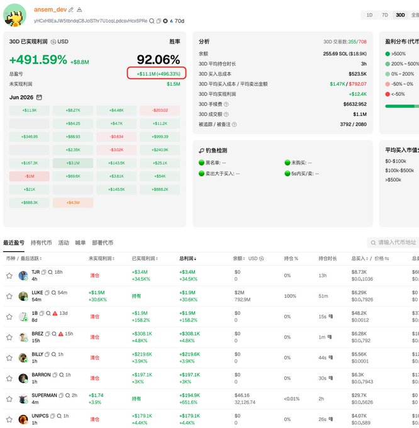Viewport: 419px width, 428px height.
Task: Open the ansem_dev profile avatar
Action: click(x=14, y=15)
